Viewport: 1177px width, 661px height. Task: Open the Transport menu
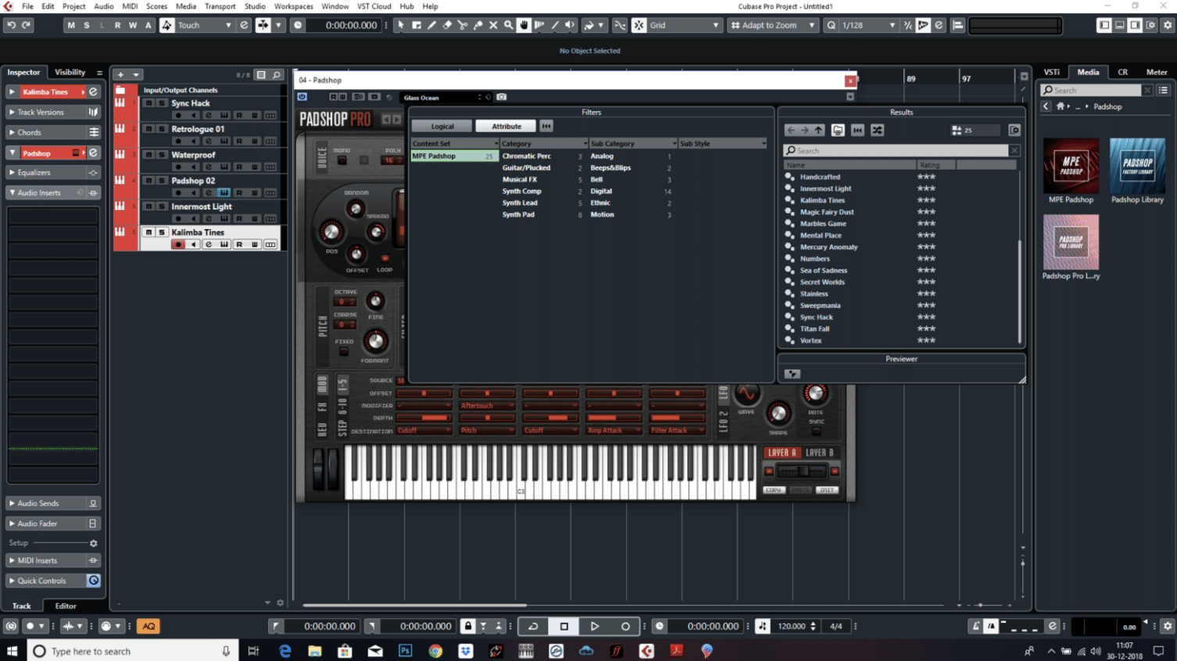(x=220, y=6)
